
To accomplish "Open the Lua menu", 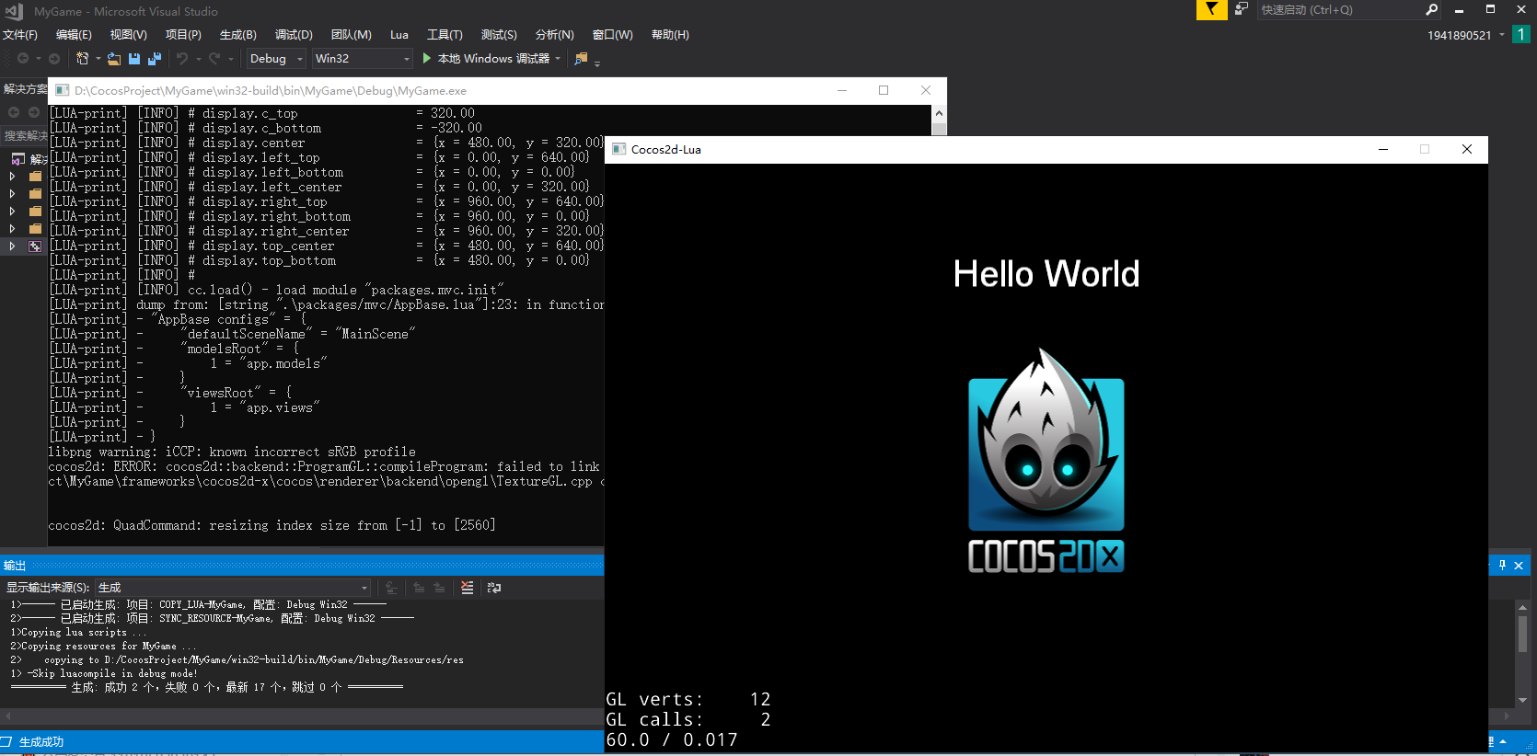I will (399, 35).
